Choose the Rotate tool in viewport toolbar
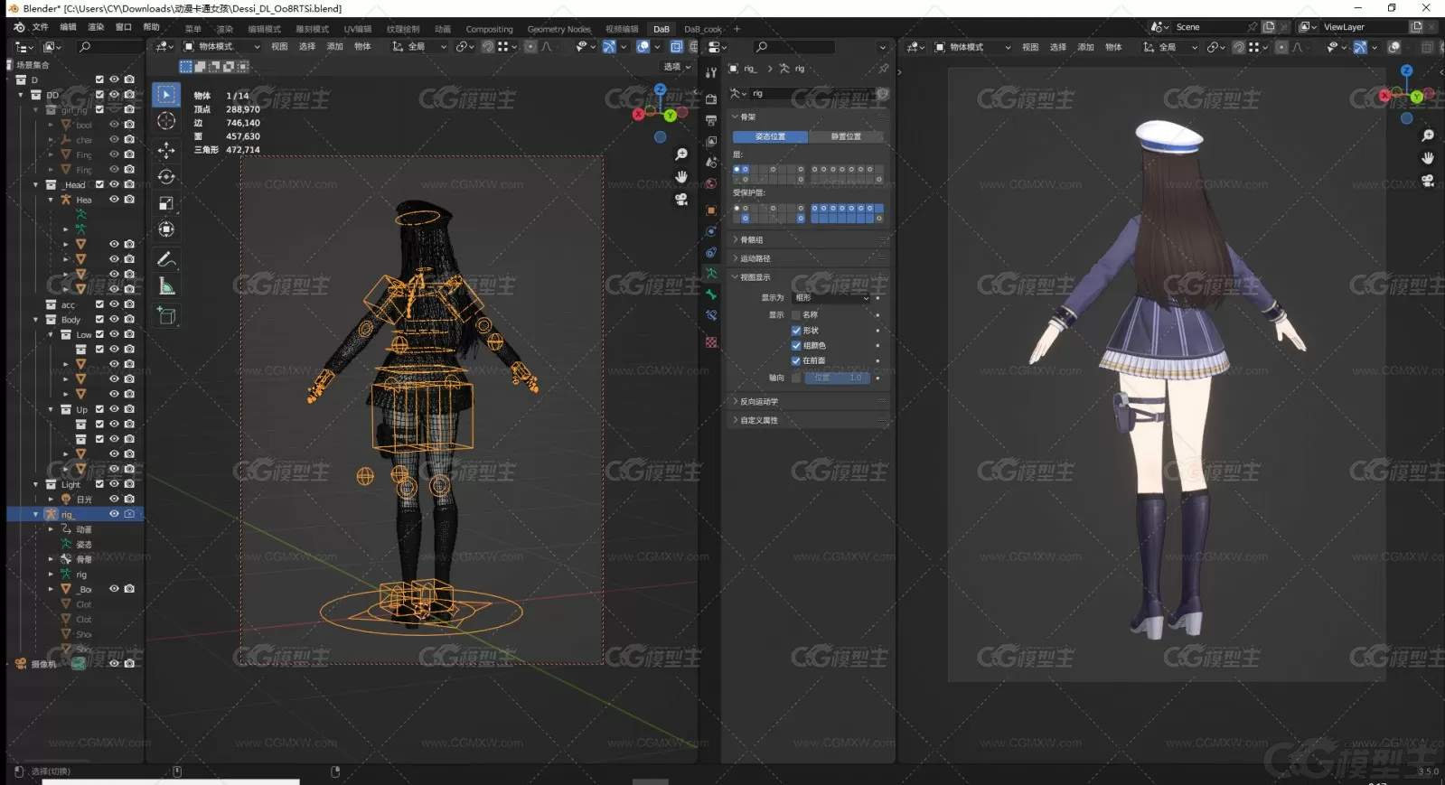The height and width of the screenshot is (785, 1445). coord(166,176)
